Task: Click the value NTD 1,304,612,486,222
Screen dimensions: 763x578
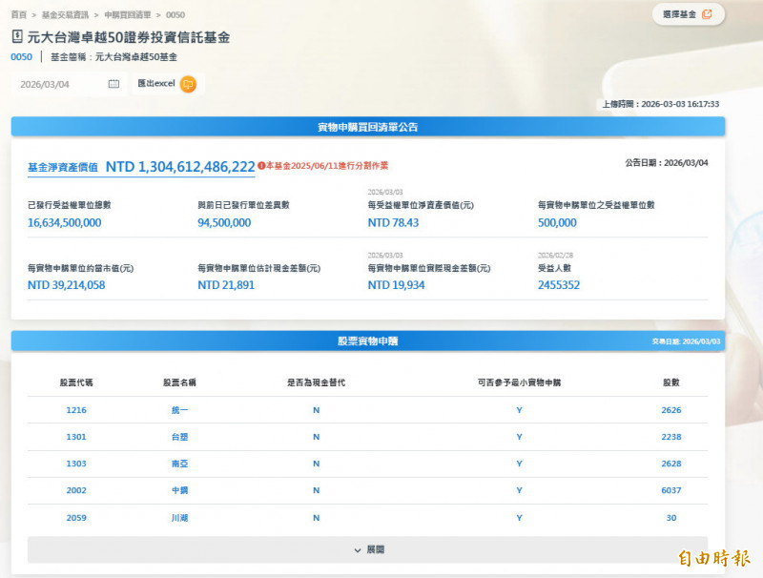Action: click(x=180, y=167)
